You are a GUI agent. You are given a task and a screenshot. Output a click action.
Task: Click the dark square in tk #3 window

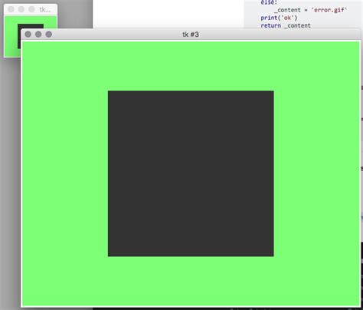(x=191, y=173)
